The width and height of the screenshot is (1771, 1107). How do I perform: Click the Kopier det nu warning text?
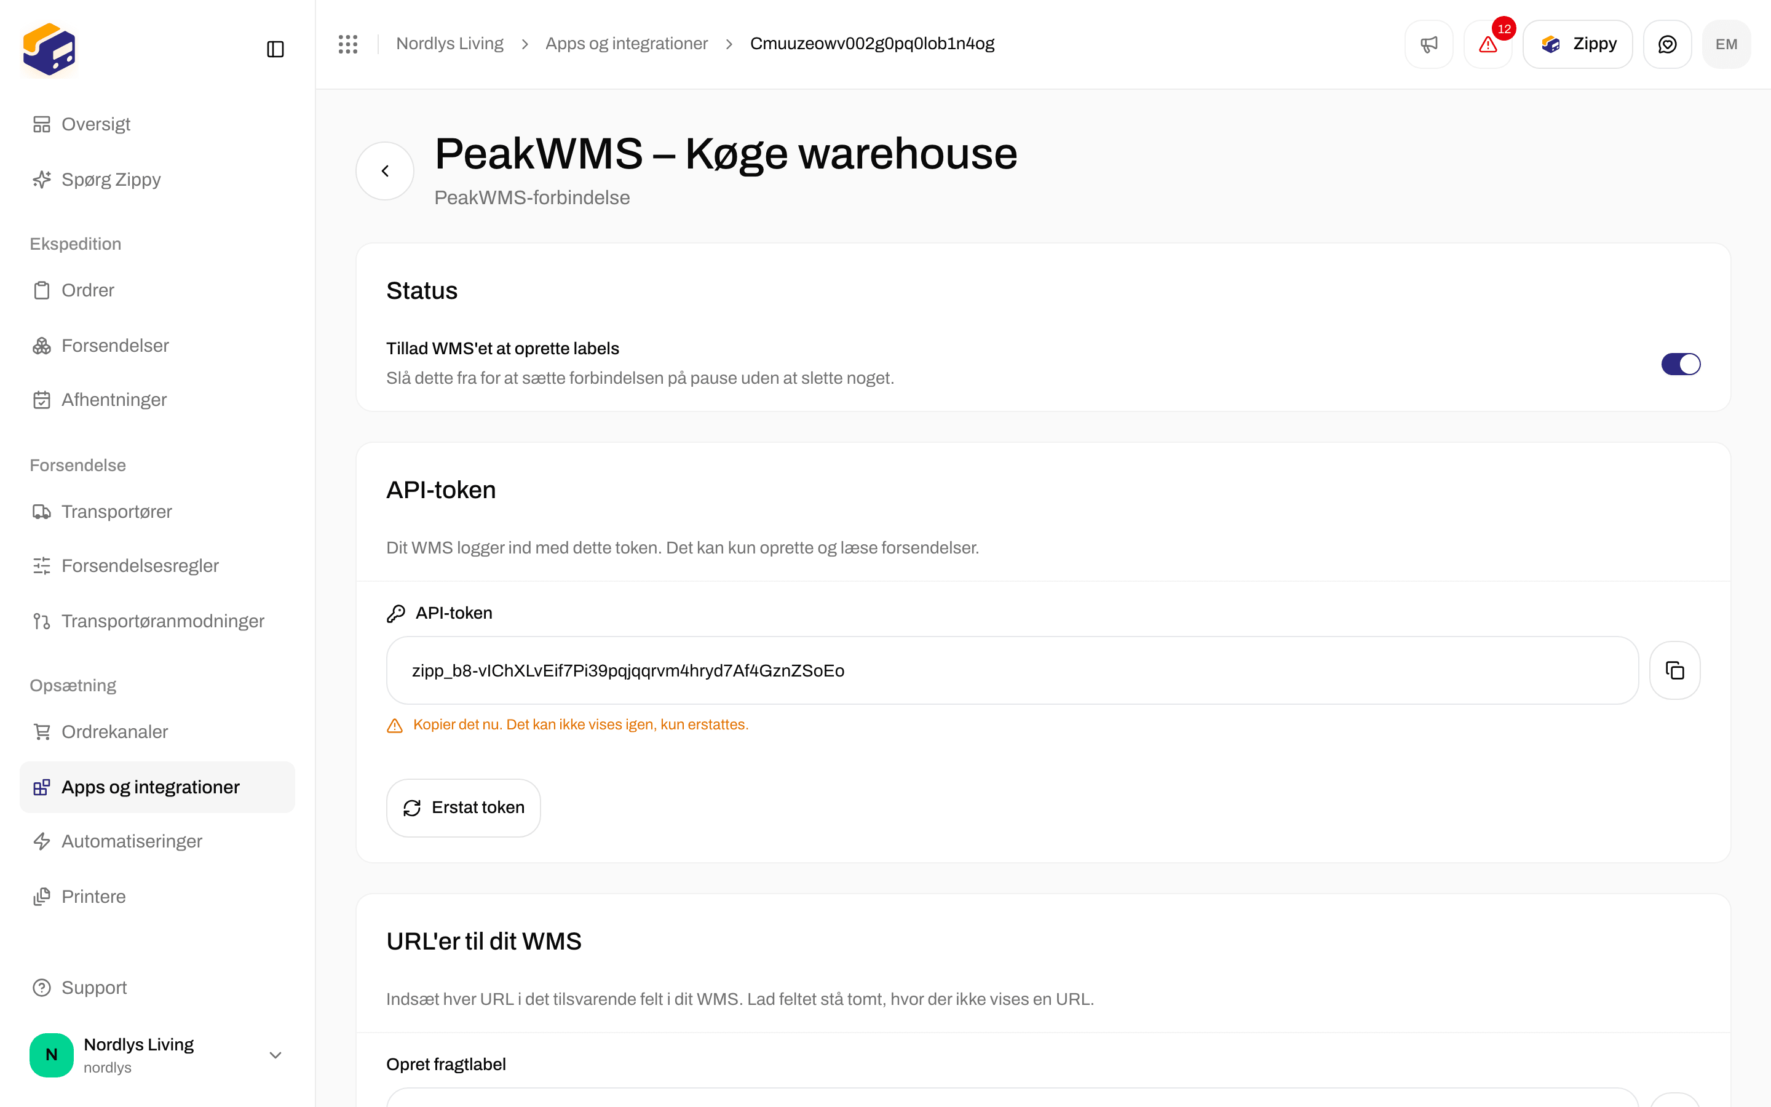pos(580,725)
